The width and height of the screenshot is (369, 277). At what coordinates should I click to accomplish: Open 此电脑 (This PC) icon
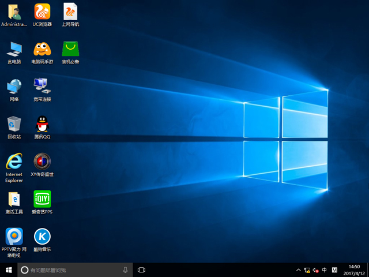click(14, 49)
